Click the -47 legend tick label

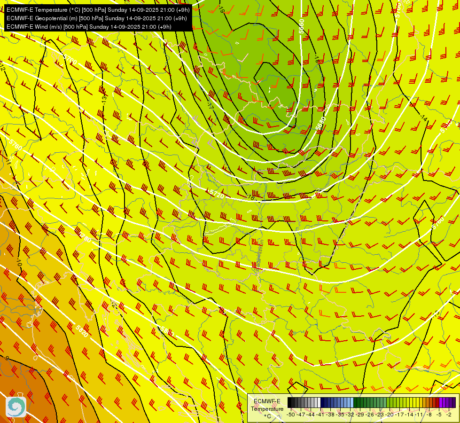(x=301, y=415)
